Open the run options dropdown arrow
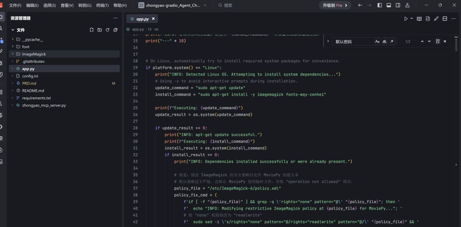Image resolution: width=461 pixels, height=227 pixels. [411, 19]
